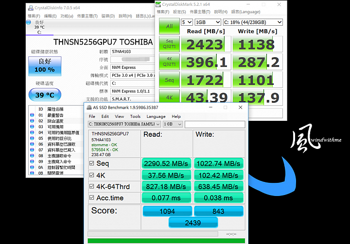Open 編輯(E) menu in CrystalDiskInfo
This screenshot has width=350, height=244.
(x=50, y=16)
